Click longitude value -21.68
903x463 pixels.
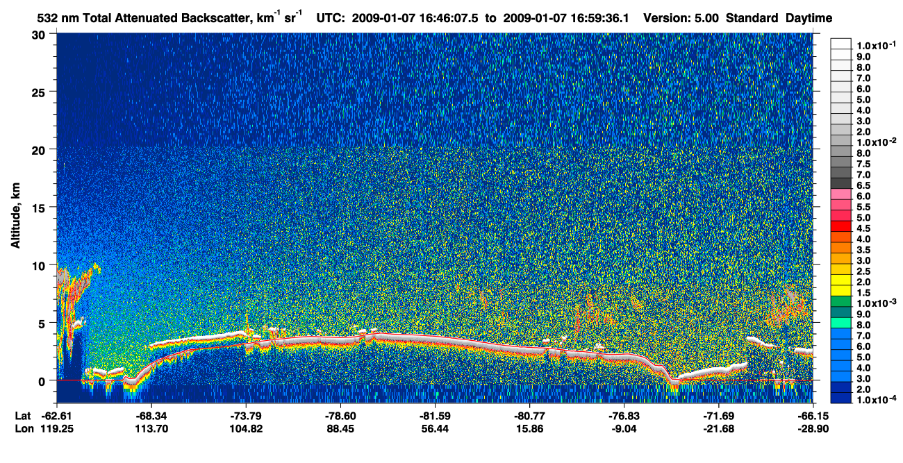click(718, 429)
